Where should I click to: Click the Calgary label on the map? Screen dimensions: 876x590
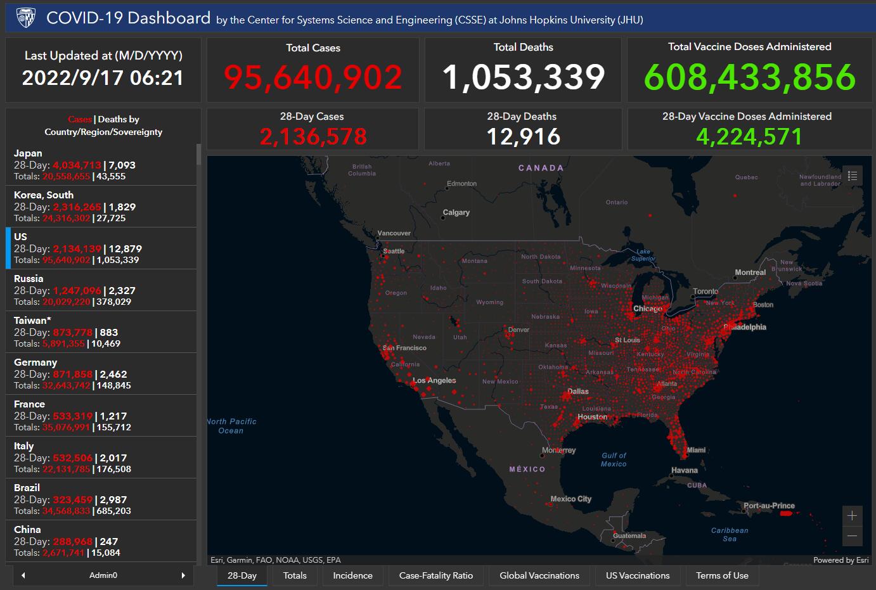click(x=456, y=212)
